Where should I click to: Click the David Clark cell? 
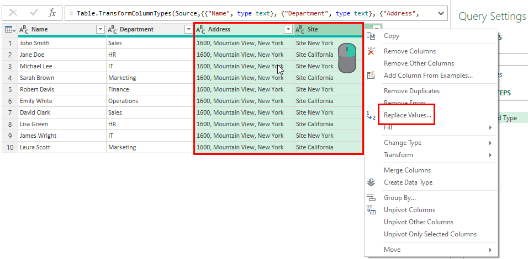[x=62, y=112]
